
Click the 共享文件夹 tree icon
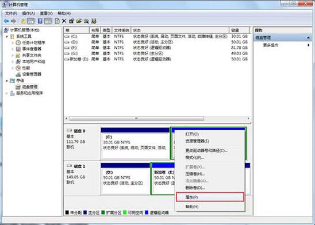[x=18, y=55]
